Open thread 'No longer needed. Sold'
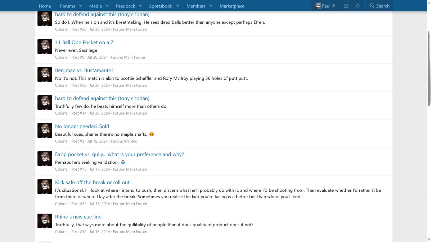The height and width of the screenshot is (251, 432). [82, 126]
